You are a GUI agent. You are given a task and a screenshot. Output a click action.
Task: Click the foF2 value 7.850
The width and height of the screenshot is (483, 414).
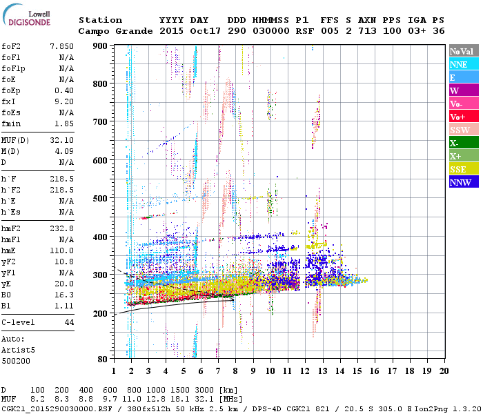61,46
